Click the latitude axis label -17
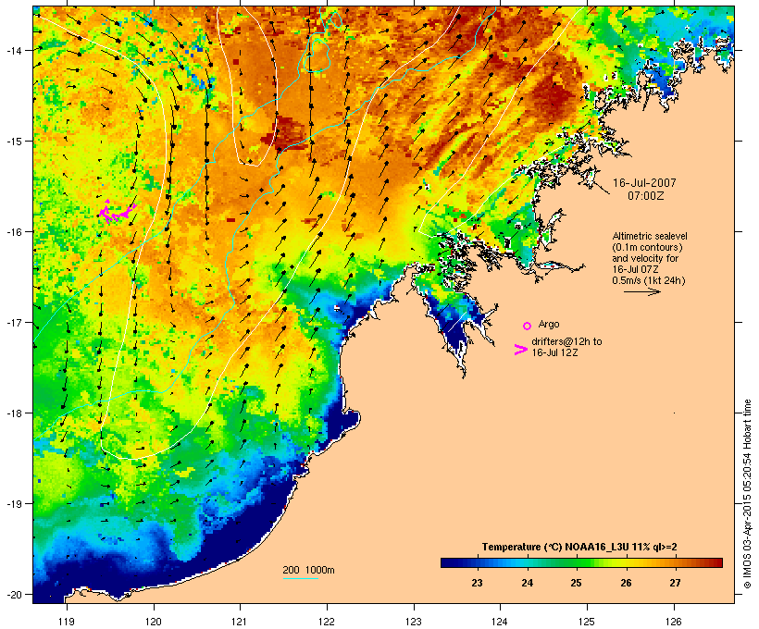This screenshot has height=629, width=759. tap(14, 322)
